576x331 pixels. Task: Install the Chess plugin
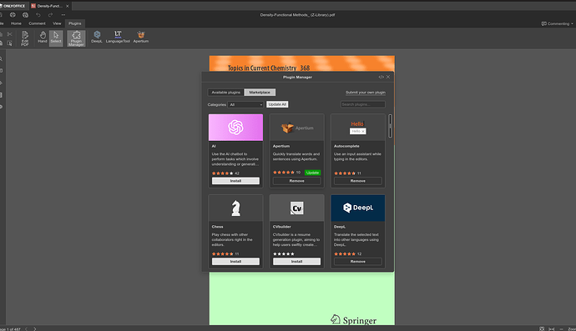coord(235,261)
